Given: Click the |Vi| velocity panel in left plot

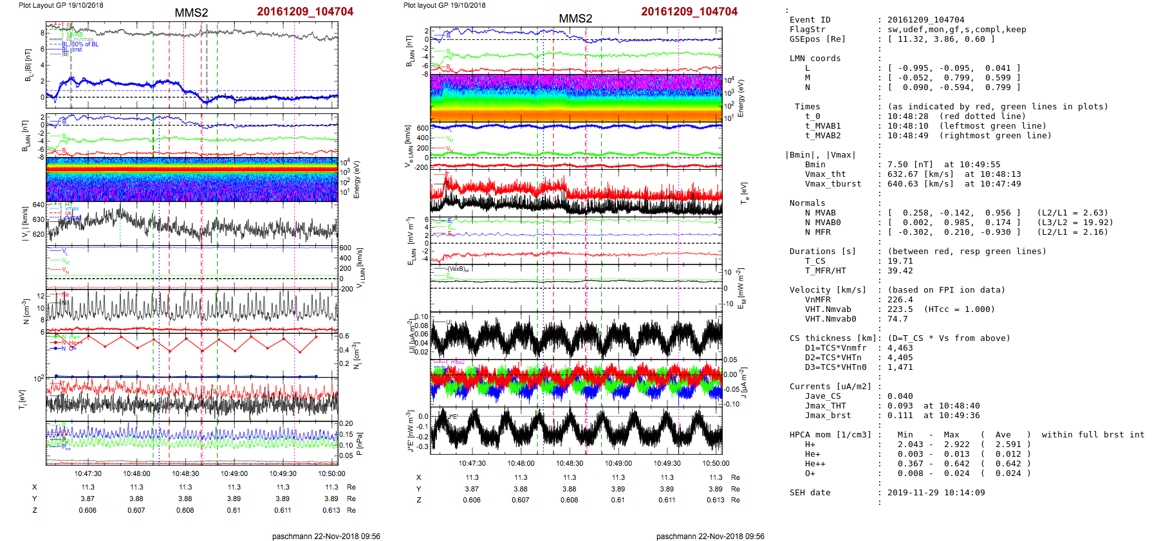Looking at the screenshot, I should pyautogui.click(x=192, y=224).
